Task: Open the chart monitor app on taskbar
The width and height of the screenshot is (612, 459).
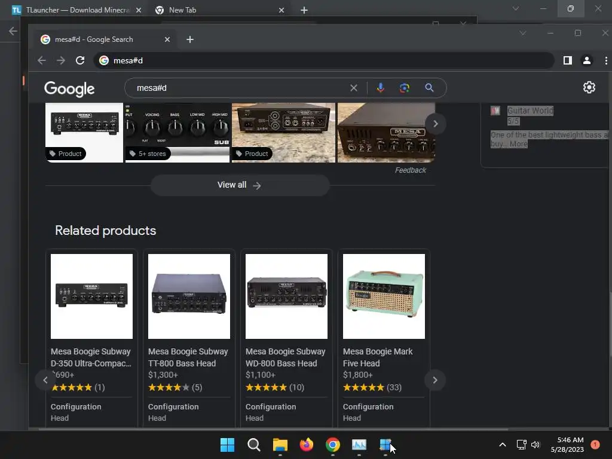Action: (x=359, y=445)
